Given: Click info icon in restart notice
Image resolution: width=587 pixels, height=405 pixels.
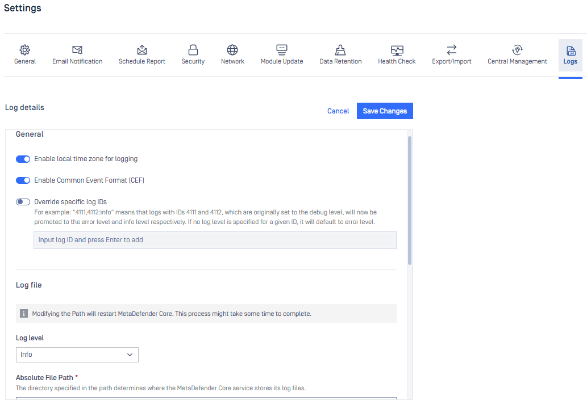Looking at the screenshot, I should [24, 314].
